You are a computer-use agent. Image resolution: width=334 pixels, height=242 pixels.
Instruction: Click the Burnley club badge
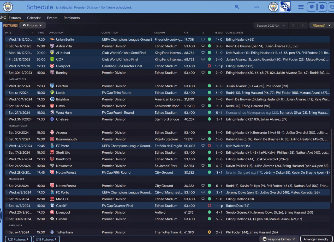52,73
